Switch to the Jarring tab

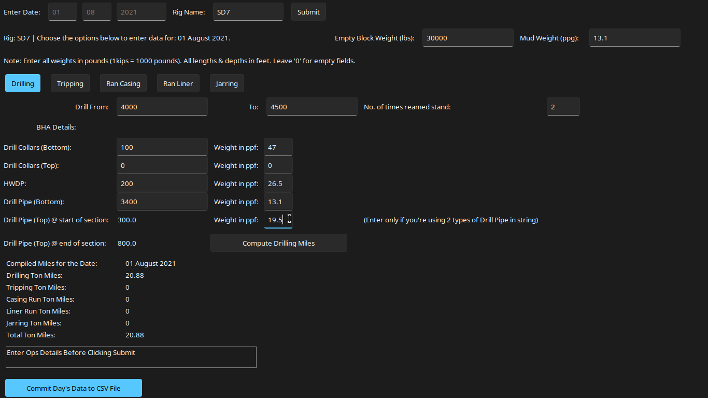(226, 83)
